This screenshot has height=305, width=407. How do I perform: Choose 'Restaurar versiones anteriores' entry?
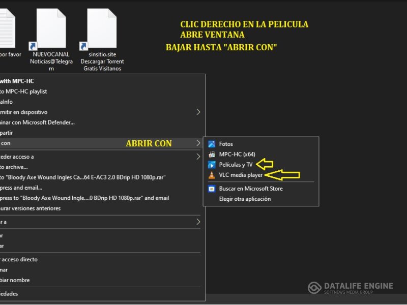31,208
